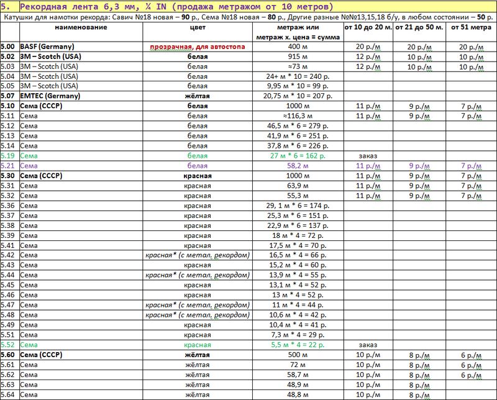Select '10,4 м * 4 = 41 р.' cell
This screenshot has height=400, width=497.
click(298, 325)
